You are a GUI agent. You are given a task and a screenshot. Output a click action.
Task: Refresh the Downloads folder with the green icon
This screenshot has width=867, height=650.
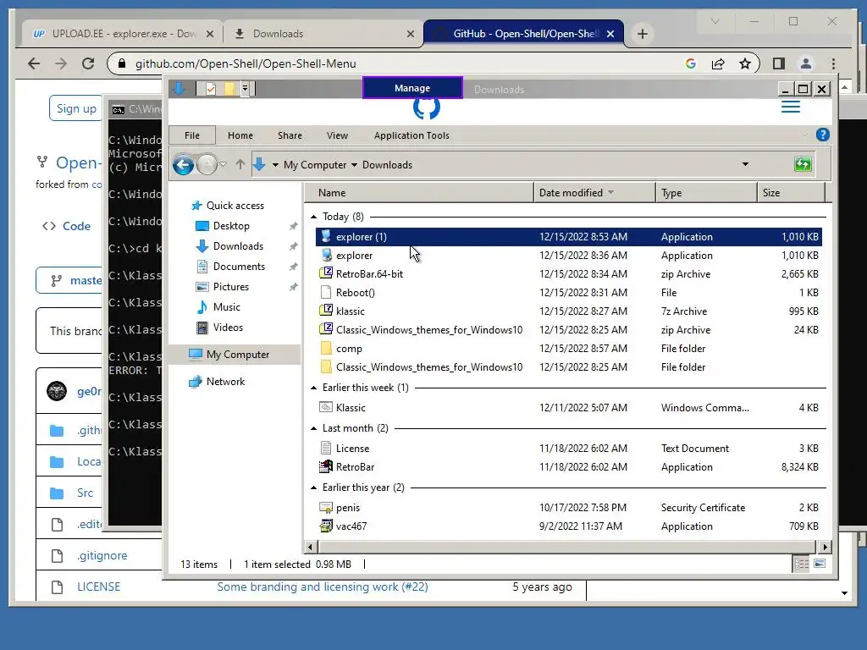click(803, 164)
